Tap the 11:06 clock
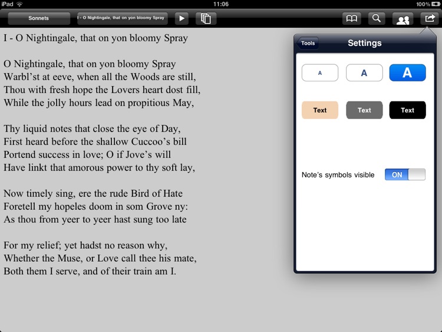The height and width of the screenshot is (332, 442). 221,4
